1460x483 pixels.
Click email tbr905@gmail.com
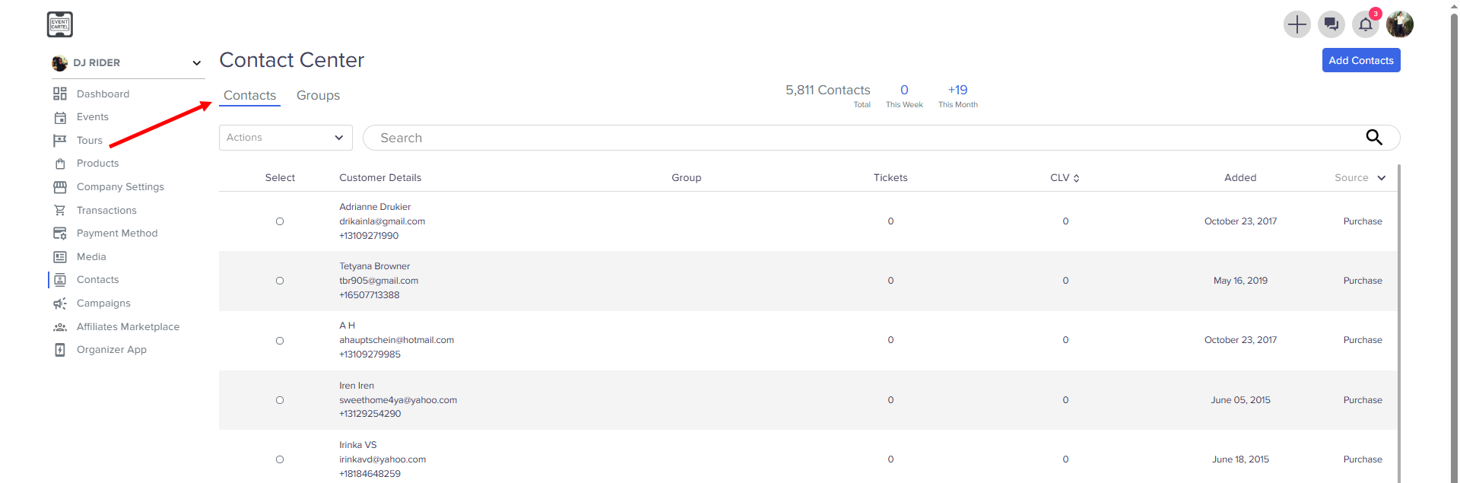coord(379,281)
